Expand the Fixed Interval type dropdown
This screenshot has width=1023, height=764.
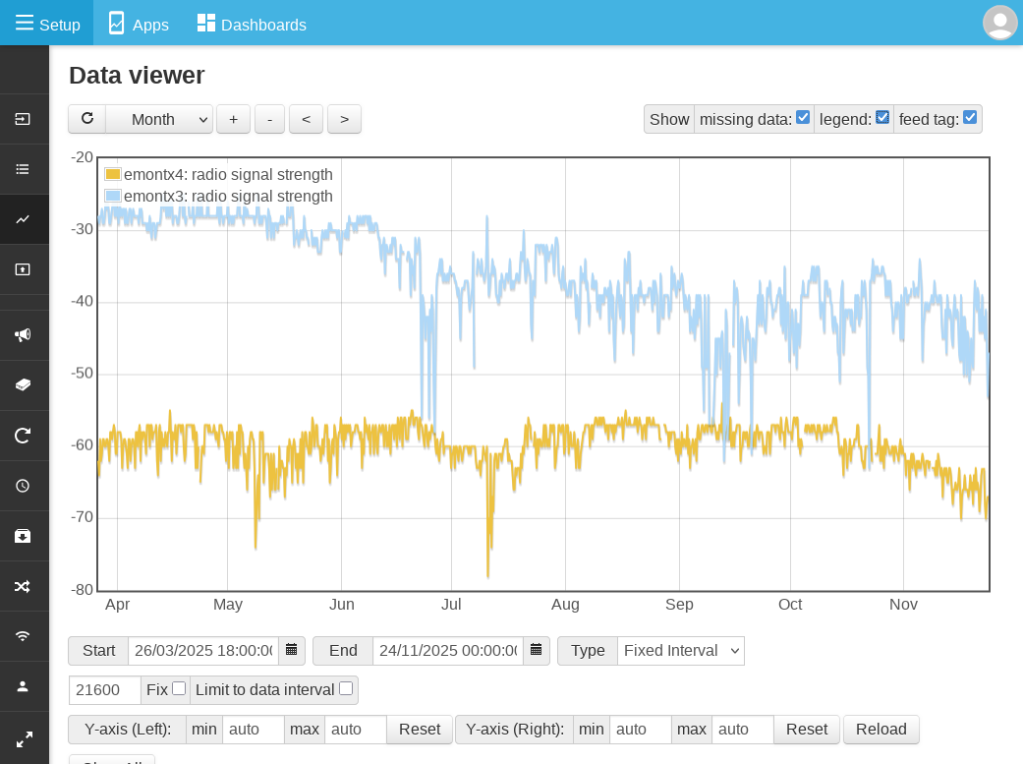point(680,651)
